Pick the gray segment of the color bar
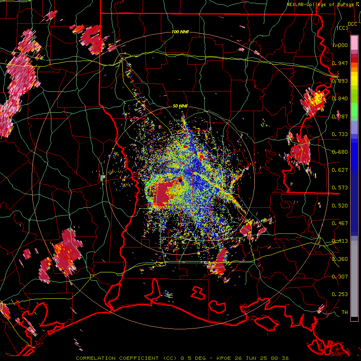Screen dimensions: 361x361 click(x=354, y=279)
